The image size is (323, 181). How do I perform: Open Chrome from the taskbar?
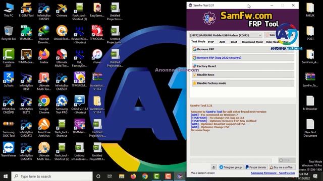tap(145, 176)
